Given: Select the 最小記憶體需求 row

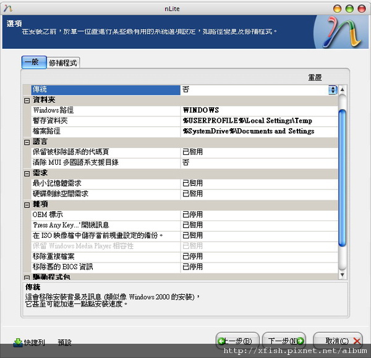Looking at the screenshot, I should (106, 183).
